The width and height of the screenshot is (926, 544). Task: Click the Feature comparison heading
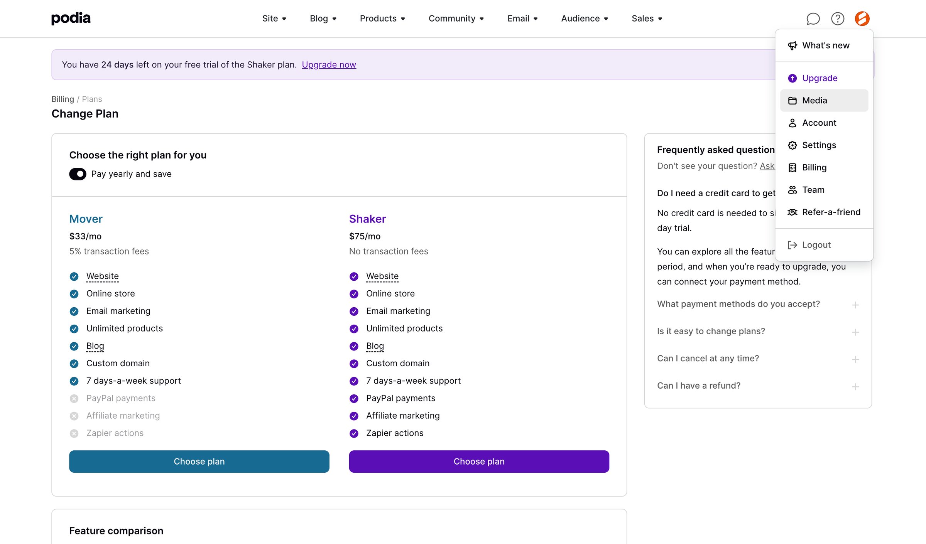116,531
